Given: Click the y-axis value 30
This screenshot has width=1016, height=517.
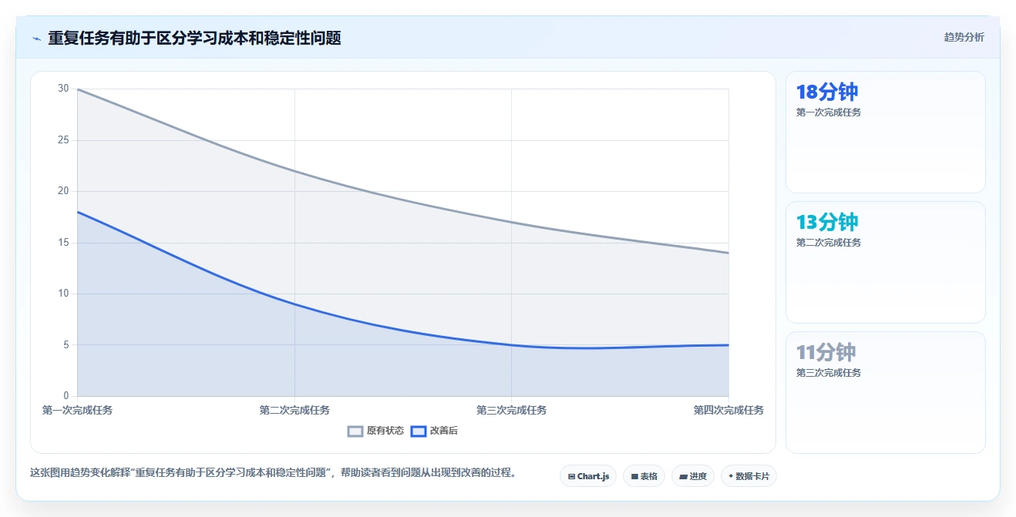Looking at the screenshot, I should click(x=63, y=89).
